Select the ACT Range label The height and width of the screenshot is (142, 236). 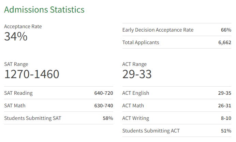(x=134, y=64)
